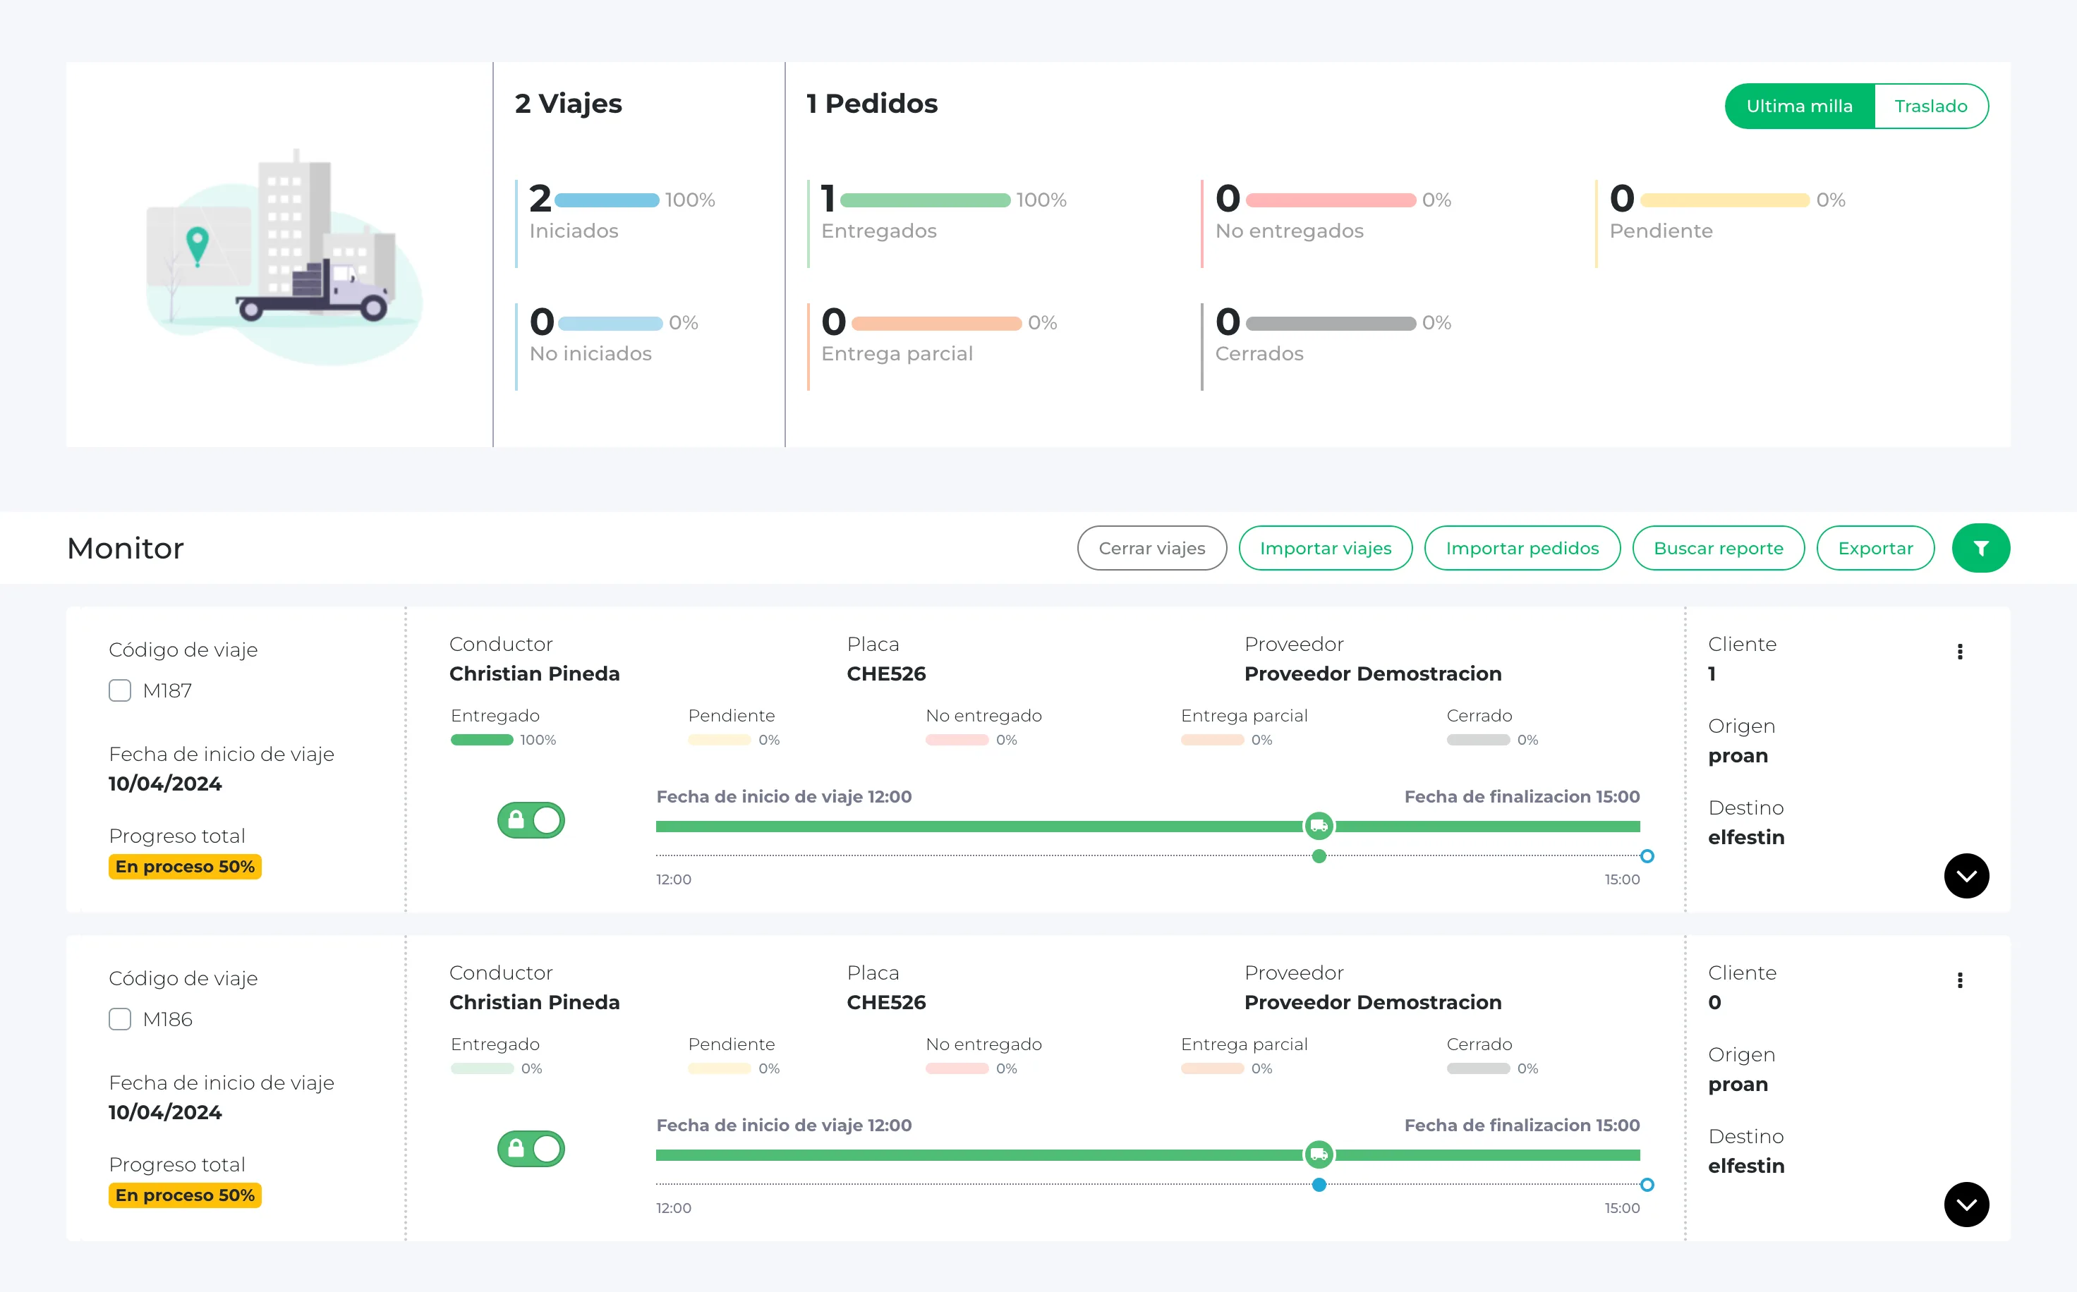Switch to the Traslado tab
The height and width of the screenshot is (1292, 2077).
(x=1930, y=106)
